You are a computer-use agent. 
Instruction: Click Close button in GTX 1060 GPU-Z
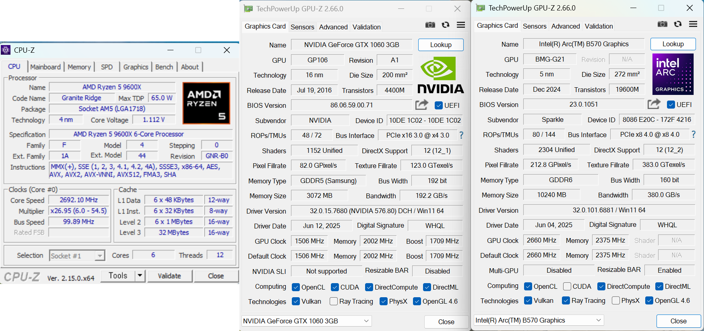click(446, 322)
